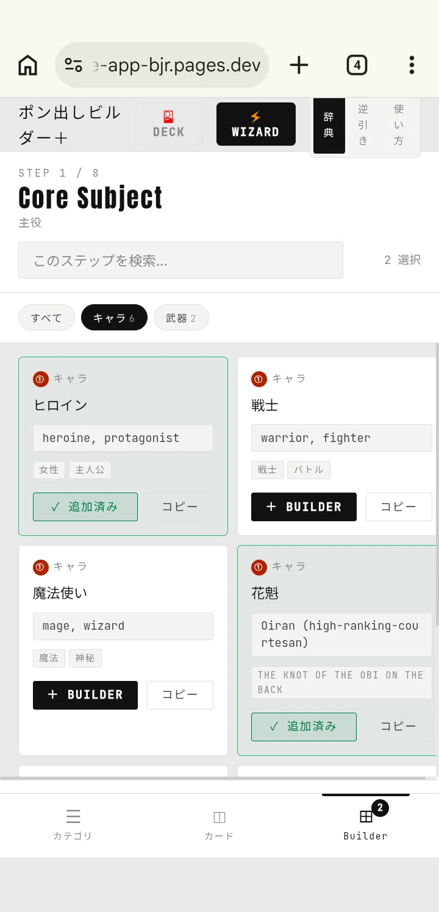Select the 辞典 tab
Image resolution: width=439 pixels, height=912 pixels.
coord(329,125)
